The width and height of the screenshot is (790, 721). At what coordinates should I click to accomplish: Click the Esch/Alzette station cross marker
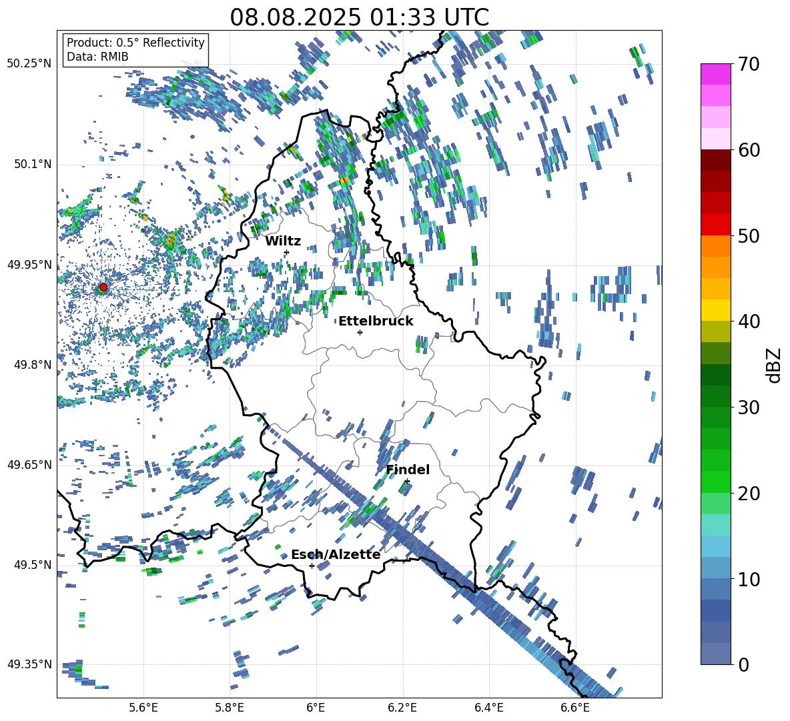point(312,566)
